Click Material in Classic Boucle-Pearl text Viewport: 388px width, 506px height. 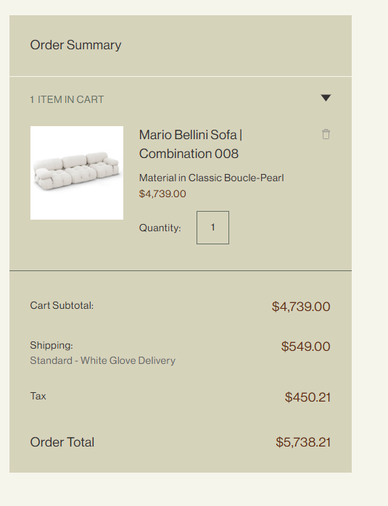(212, 178)
